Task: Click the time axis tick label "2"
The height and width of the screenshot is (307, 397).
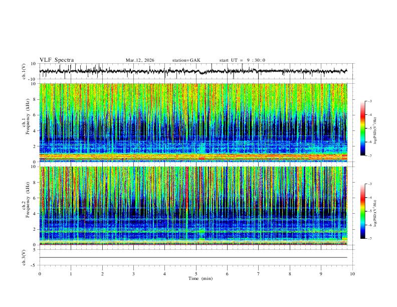Action: coord(102,273)
